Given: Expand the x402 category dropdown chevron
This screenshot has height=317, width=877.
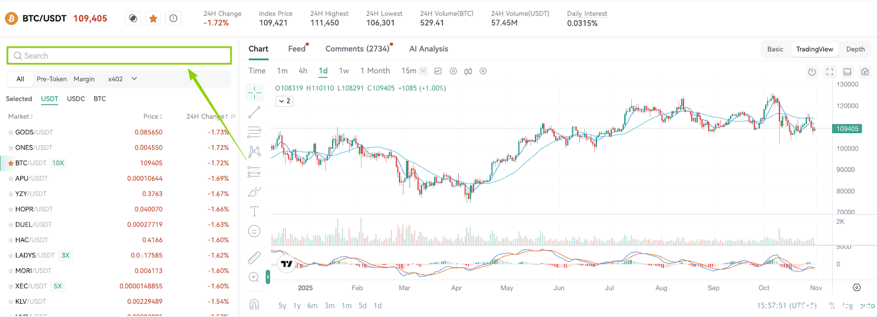Looking at the screenshot, I should click(x=134, y=79).
